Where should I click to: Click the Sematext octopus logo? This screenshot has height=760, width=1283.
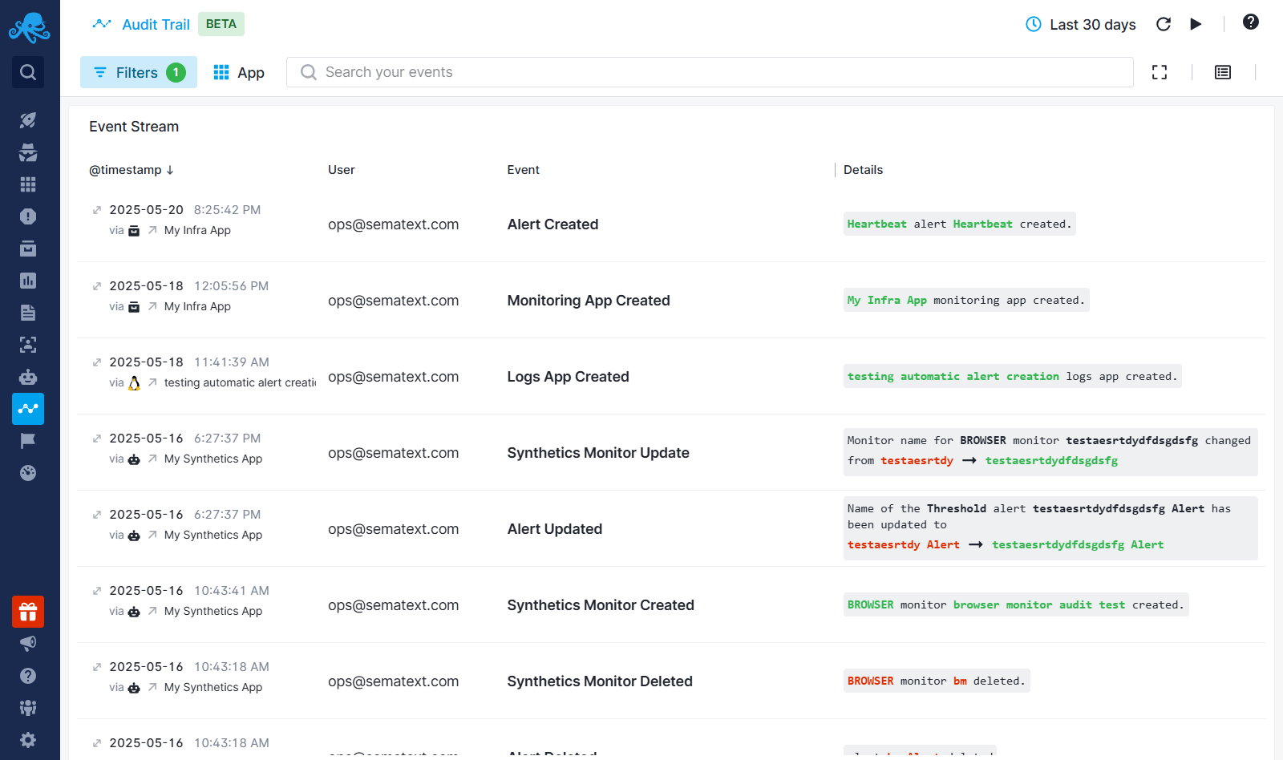[x=29, y=28]
